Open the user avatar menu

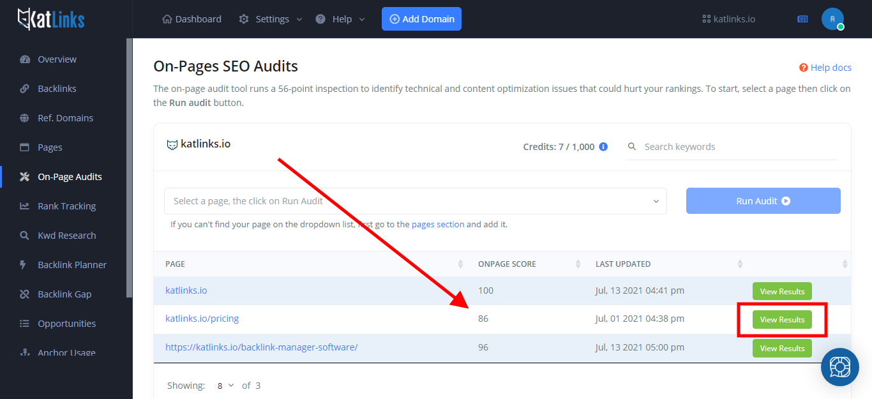tap(832, 19)
